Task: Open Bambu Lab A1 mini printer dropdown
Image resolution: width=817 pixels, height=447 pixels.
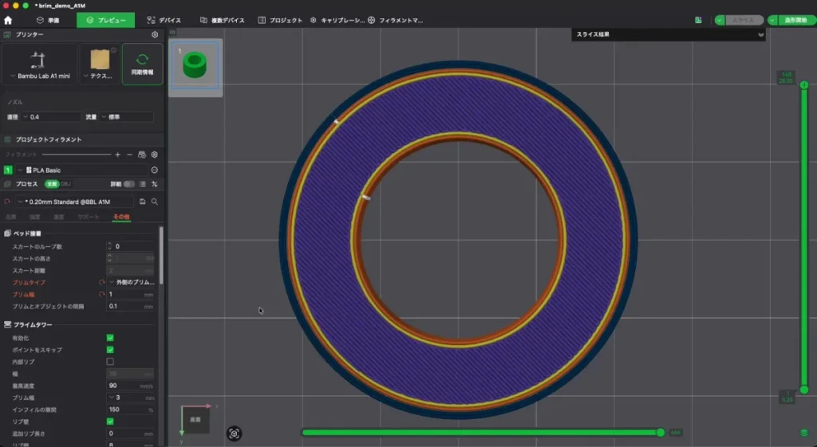Action: [40, 65]
